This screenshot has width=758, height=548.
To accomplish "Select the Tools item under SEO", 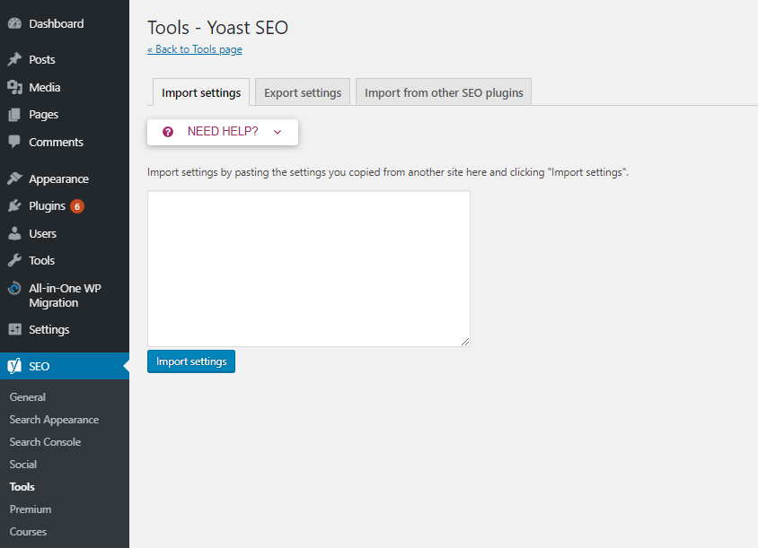I will [22, 487].
